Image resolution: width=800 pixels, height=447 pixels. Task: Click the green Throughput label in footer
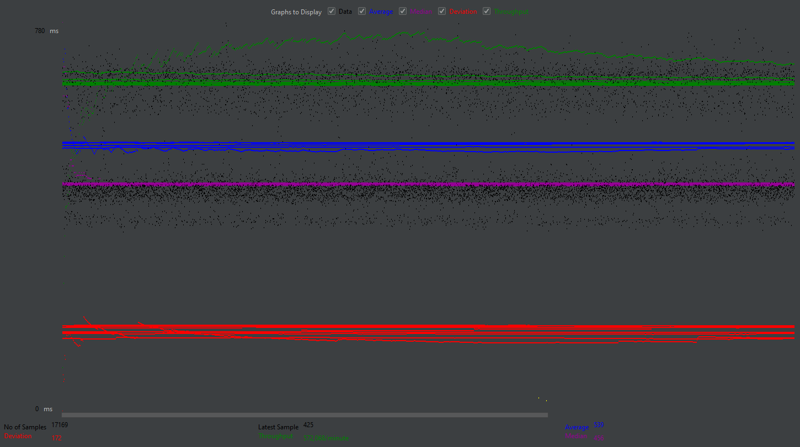[276, 436]
